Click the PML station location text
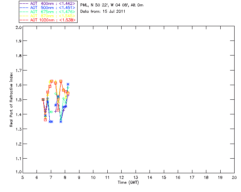 [x=112, y=5]
